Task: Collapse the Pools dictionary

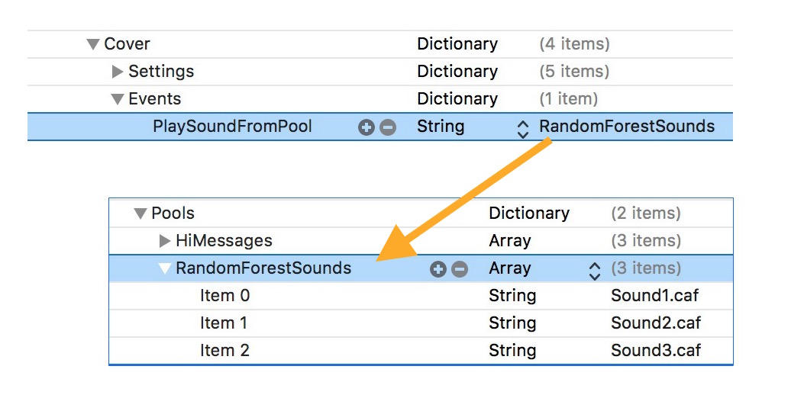Action: click(x=140, y=214)
